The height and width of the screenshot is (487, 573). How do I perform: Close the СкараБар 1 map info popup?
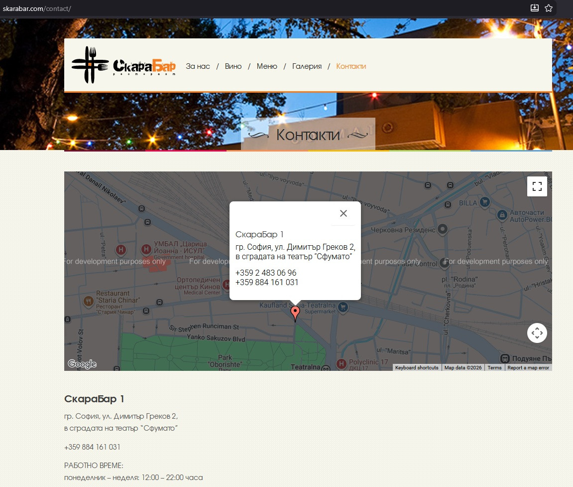(x=343, y=213)
